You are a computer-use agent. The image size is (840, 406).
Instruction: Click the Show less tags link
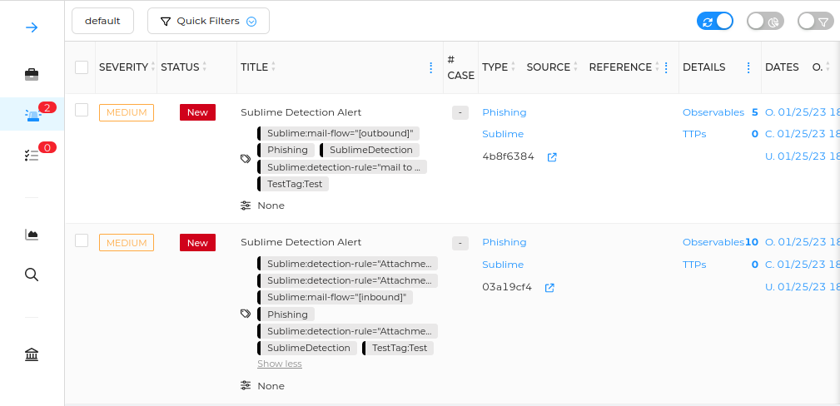pyautogui.click(x=279, y=364)
